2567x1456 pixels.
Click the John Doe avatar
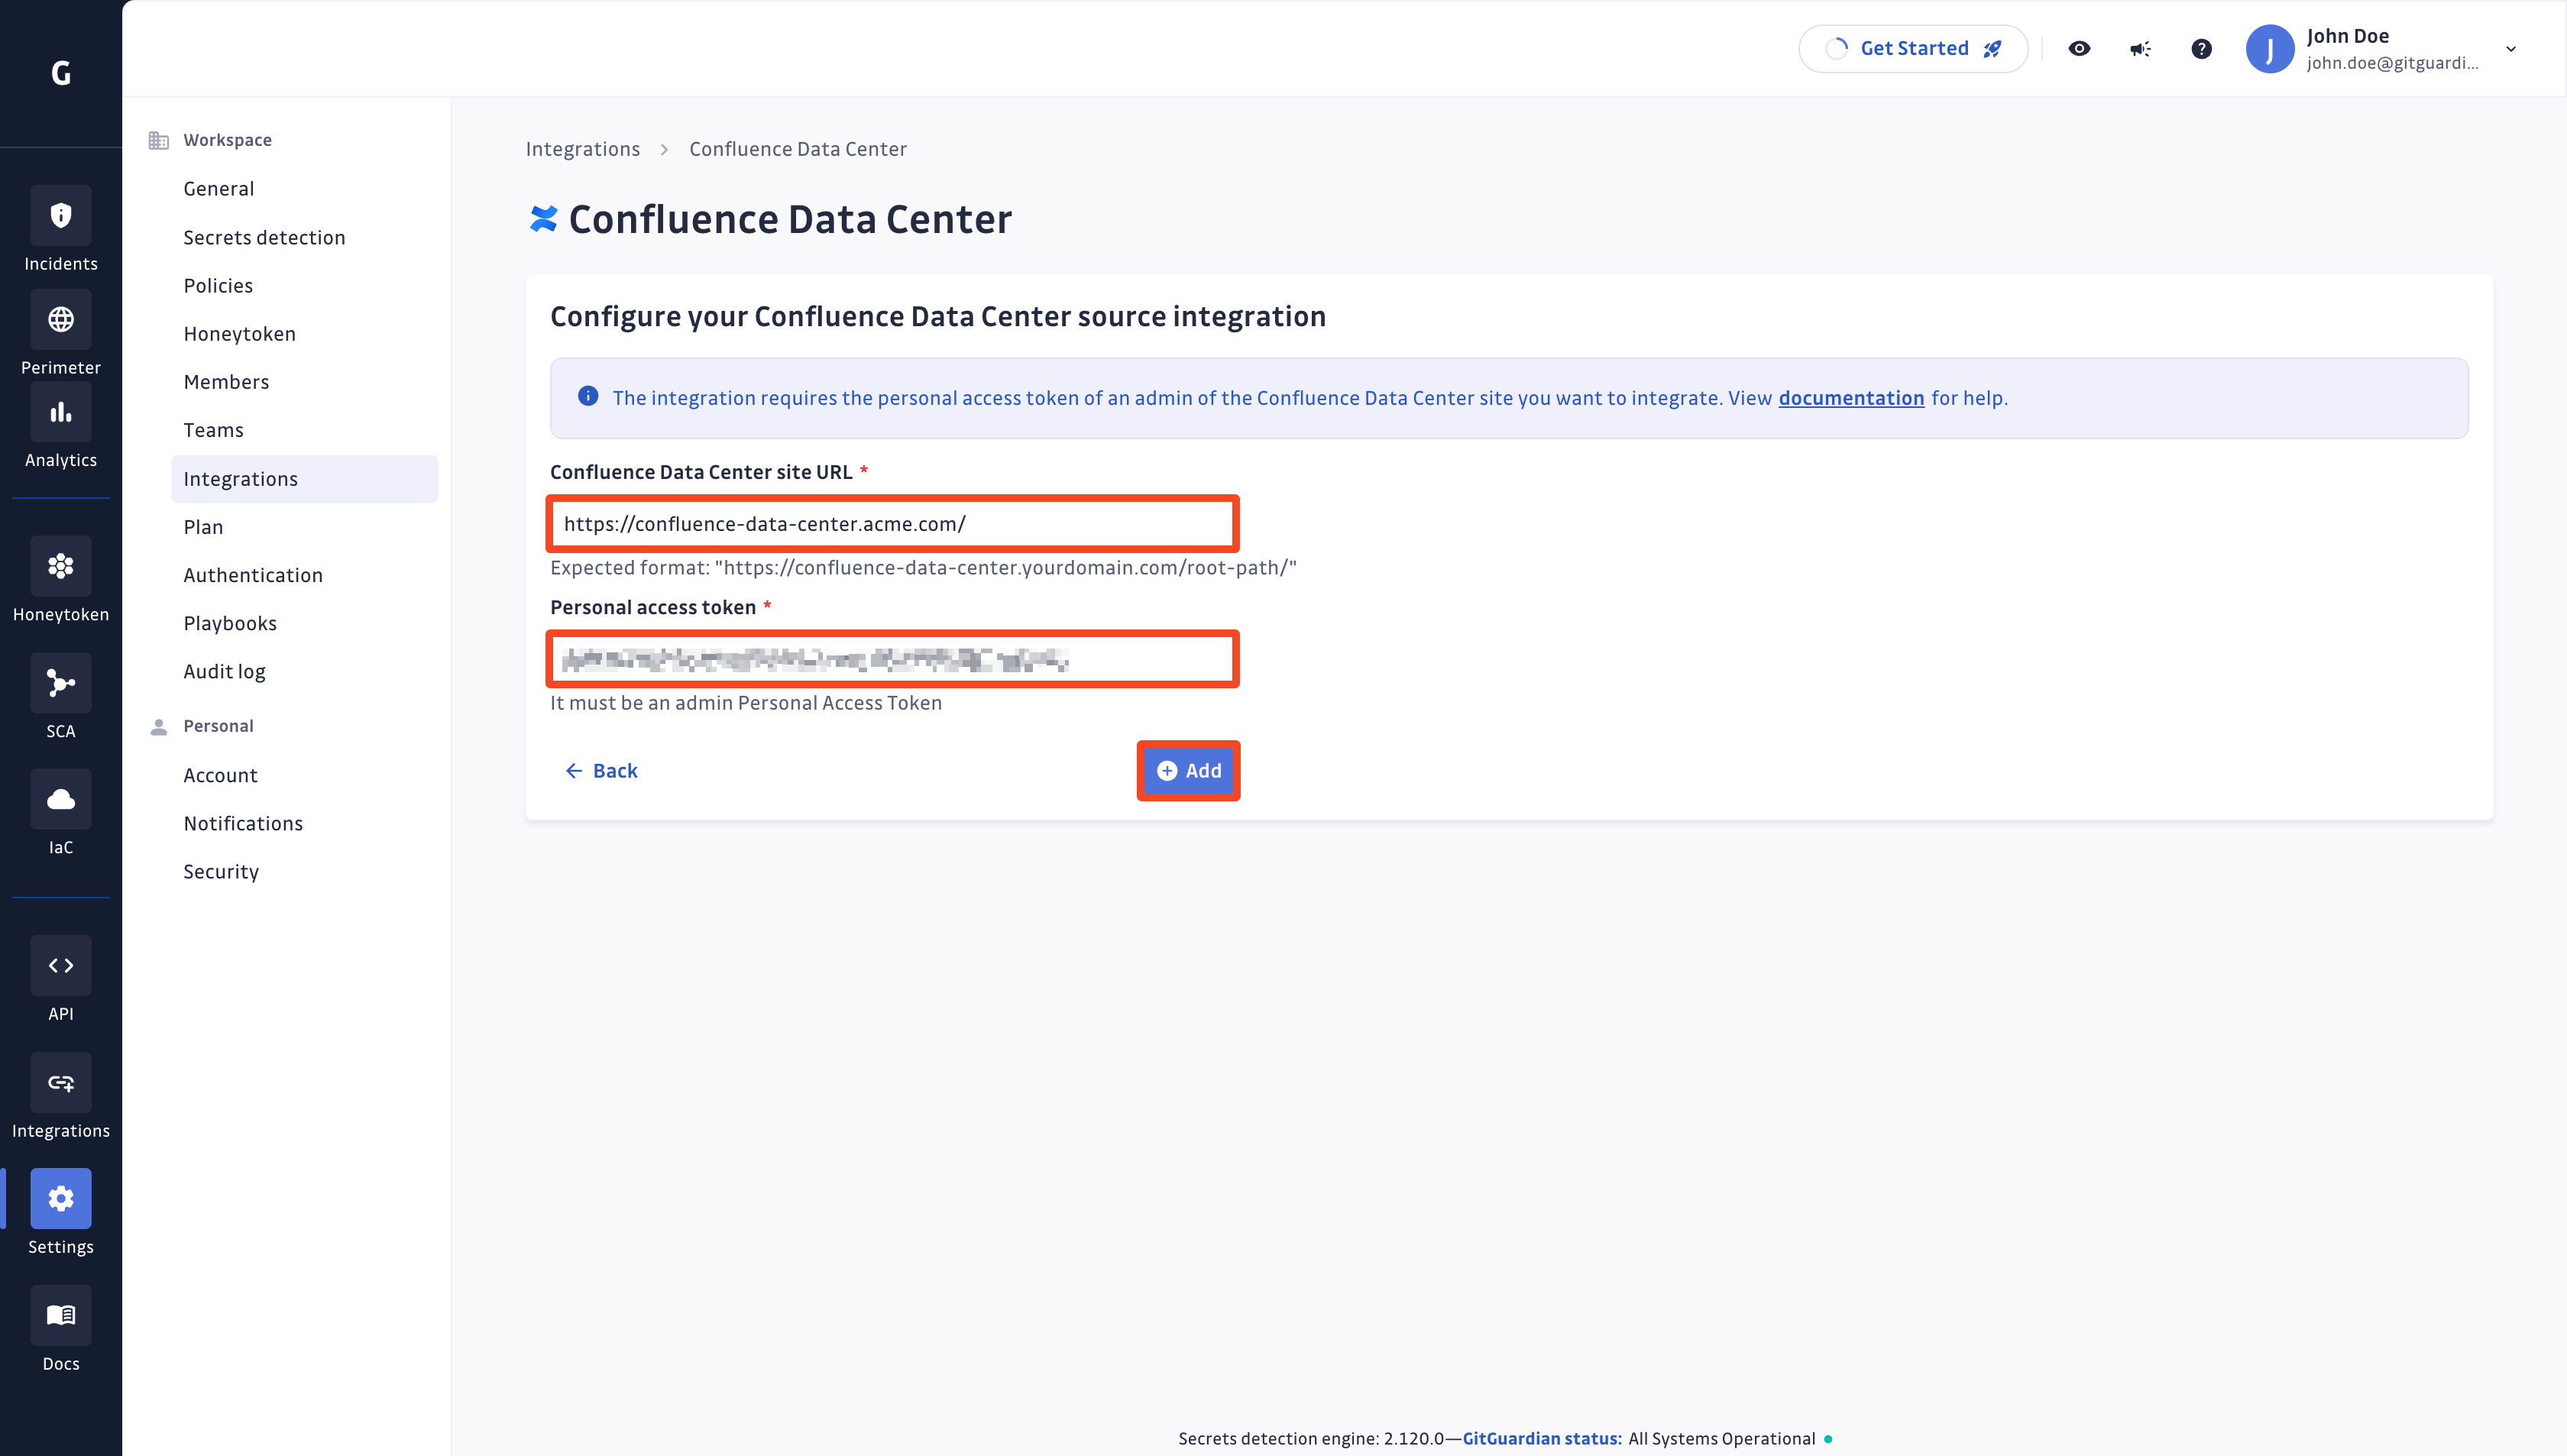coord(2270,49)
